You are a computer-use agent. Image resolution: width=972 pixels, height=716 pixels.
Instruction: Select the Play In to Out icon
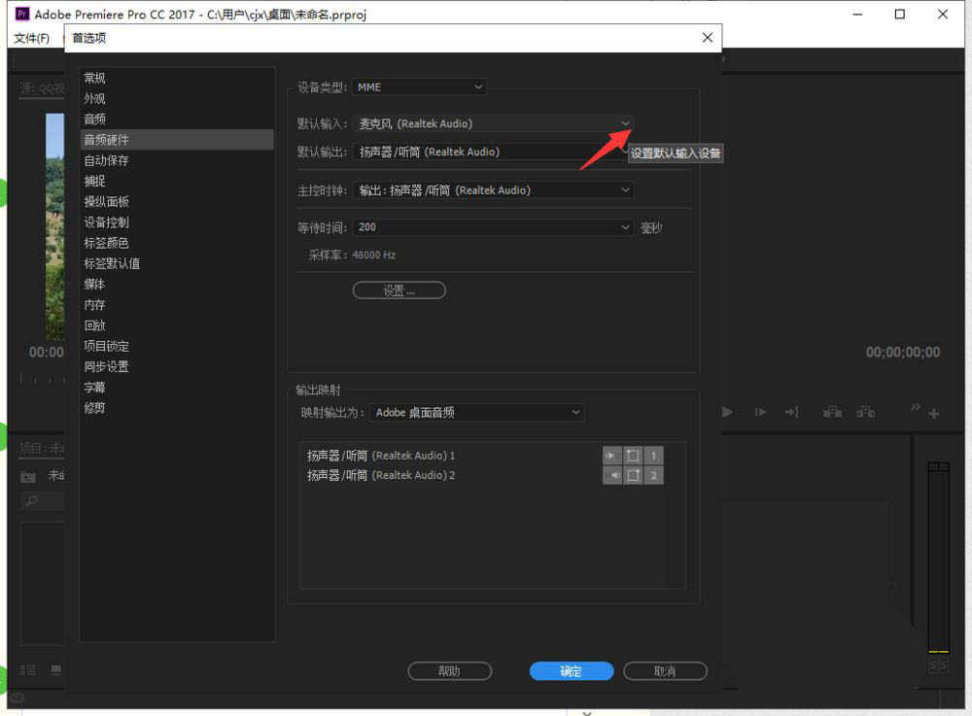tap(760, 412)
